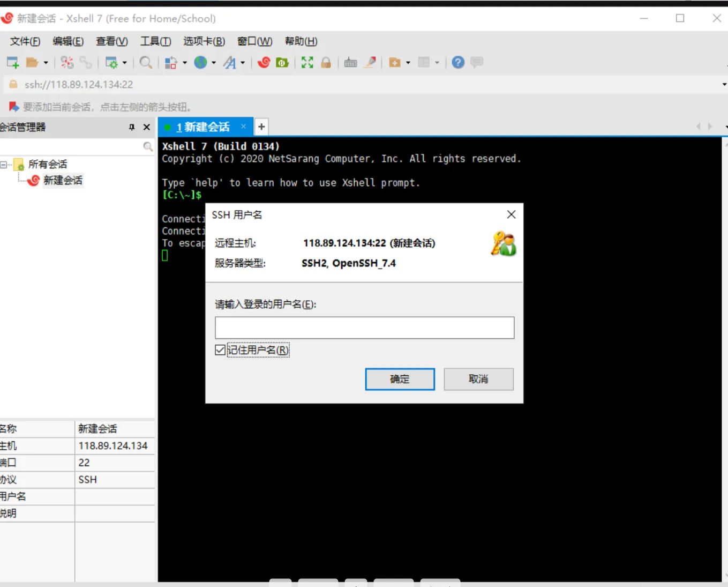Click the padlock lock-screen icon
728x587 pixels.
click(326, 63)
